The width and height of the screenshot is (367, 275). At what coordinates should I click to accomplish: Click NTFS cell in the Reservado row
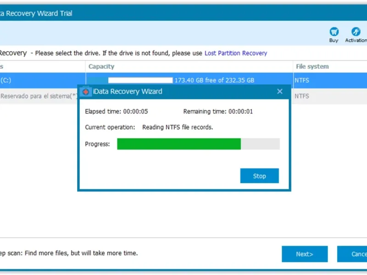302,96
